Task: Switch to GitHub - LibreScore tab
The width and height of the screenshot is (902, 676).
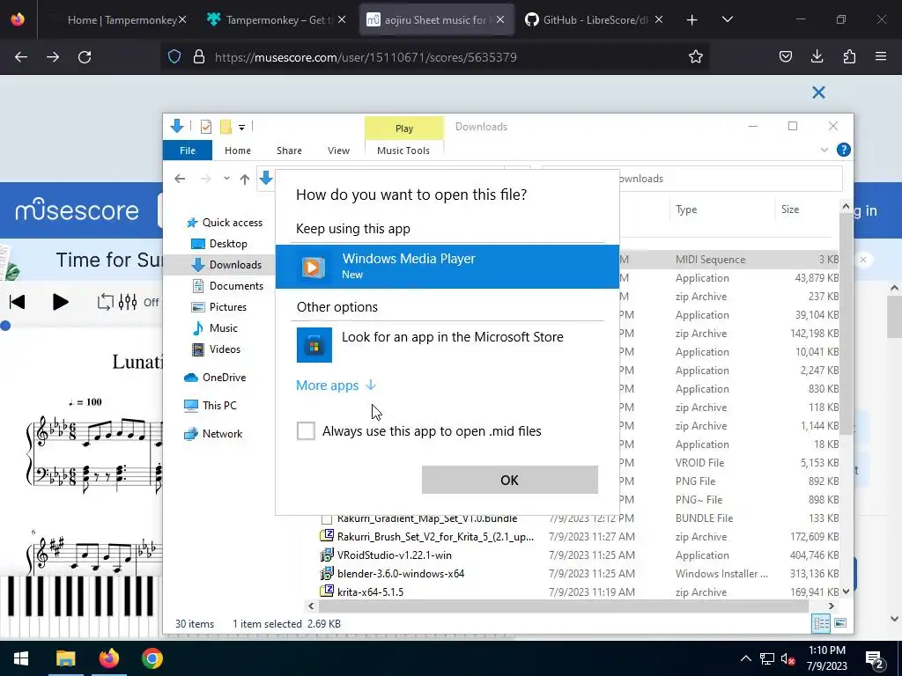Action: pos(594,20)
